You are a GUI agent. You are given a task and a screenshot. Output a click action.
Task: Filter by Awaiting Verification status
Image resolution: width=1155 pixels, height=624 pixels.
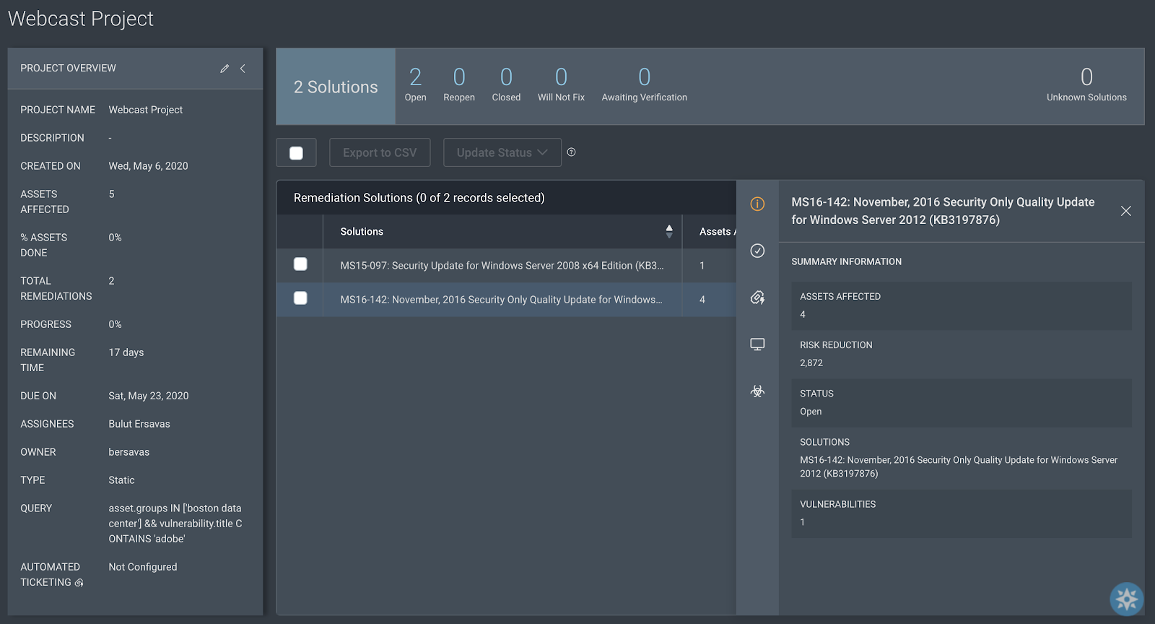click(644, 84)
